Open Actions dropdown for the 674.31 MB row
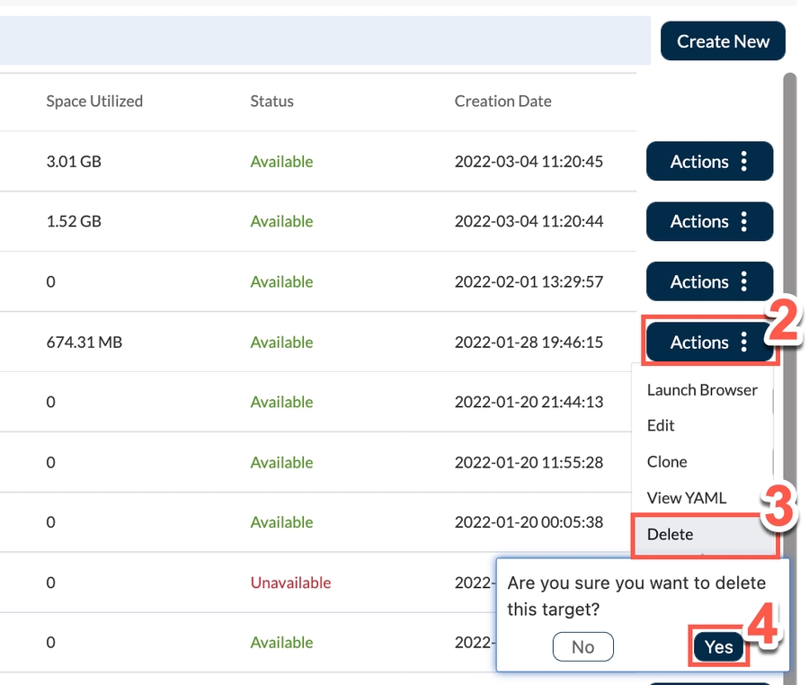The height and width of the screenshot is (685, 809). pos(708,342)
